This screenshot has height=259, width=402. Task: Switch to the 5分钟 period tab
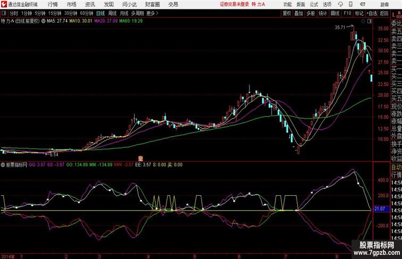pyautogui.click(x=40, y=13)
